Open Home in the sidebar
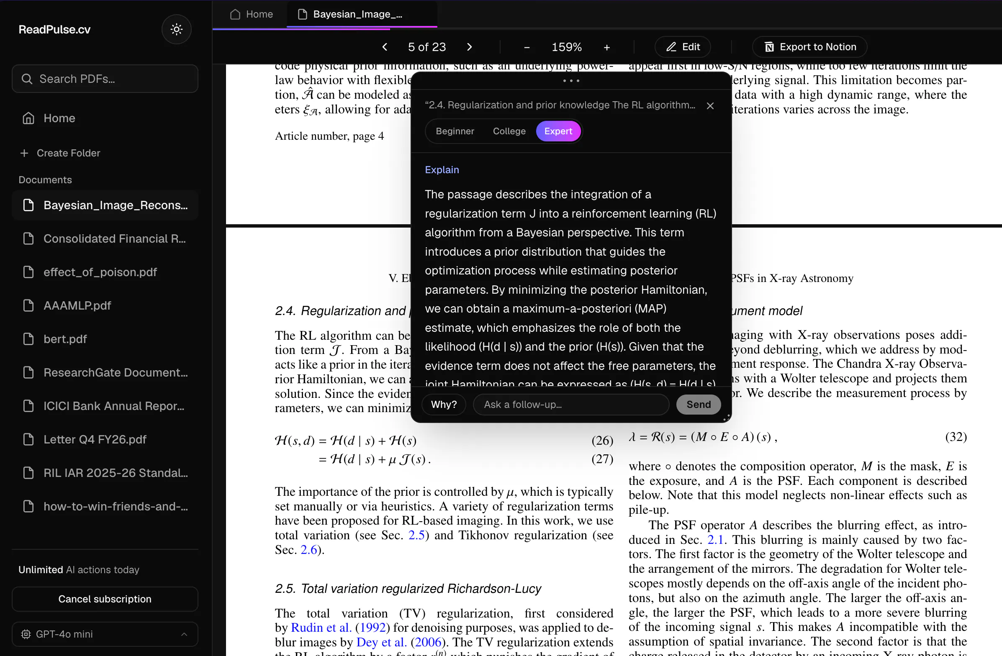Viewport: 1002px width, 656px height. (105, 118)
